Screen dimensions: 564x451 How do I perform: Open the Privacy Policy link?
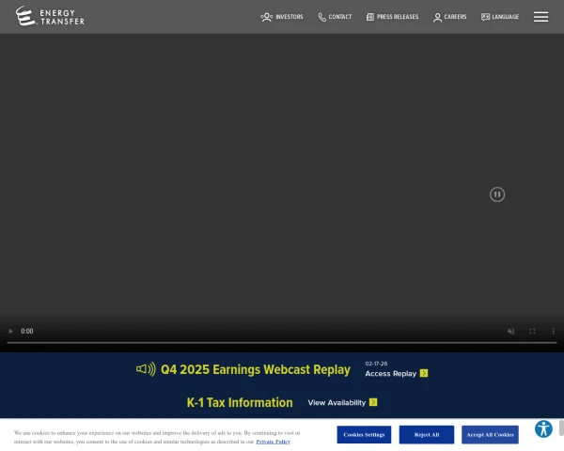(x=273, y=442)
